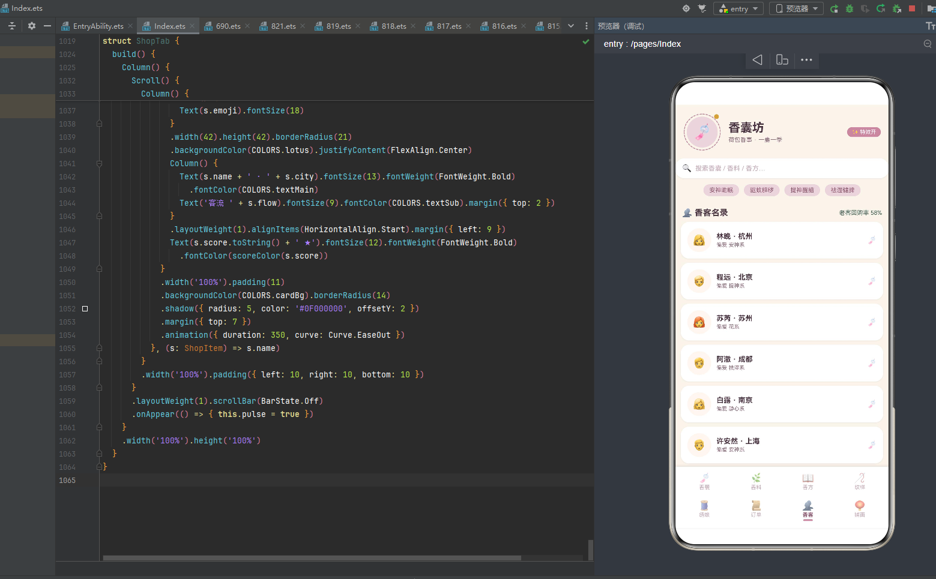Click the expand/collapse panel icon beside gear
Image resolution: width=936 pixels, height=579 pixels.
pyautogui.click(x=12, y=26)
